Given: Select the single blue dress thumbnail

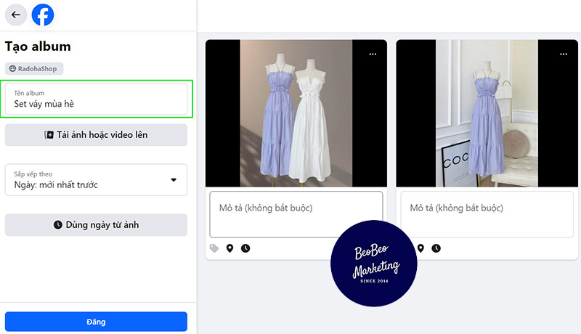Looking at the screenshot, I should click(x=486, y=113).
